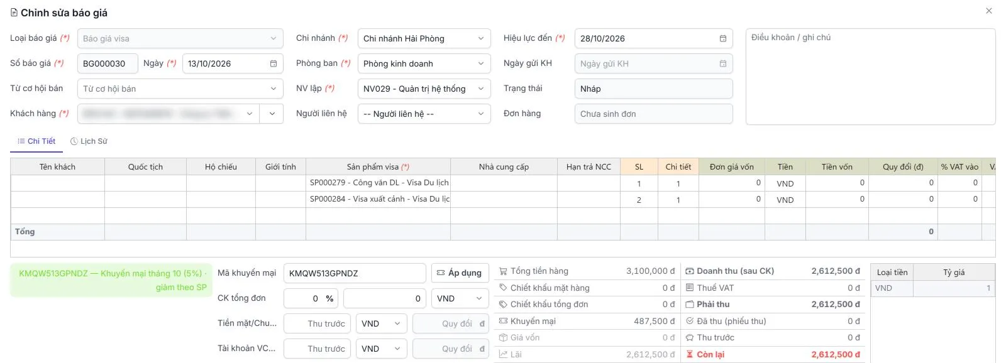1006x363 pixels.
Task: Click the icon beside Thu trước total
Action: click(690, 337)
